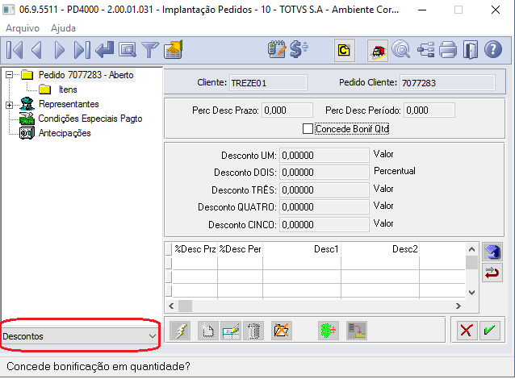
Task: Click the %Desc Per column header
Action: [240, 249]
